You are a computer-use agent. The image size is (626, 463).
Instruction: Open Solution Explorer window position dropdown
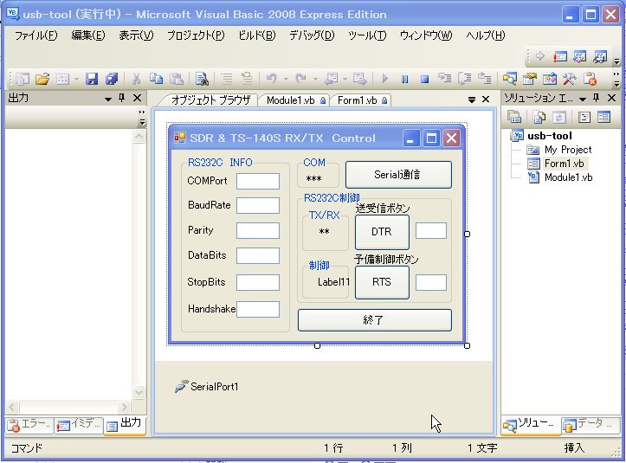tap(582, 99)
